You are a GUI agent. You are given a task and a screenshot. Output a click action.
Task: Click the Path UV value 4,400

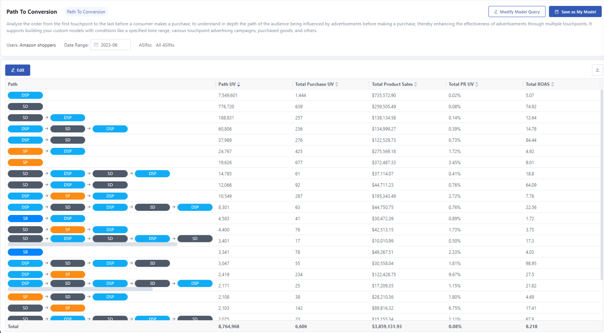[224, 230]
